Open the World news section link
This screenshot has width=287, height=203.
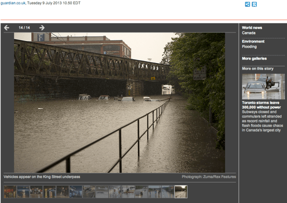(253, 28)
